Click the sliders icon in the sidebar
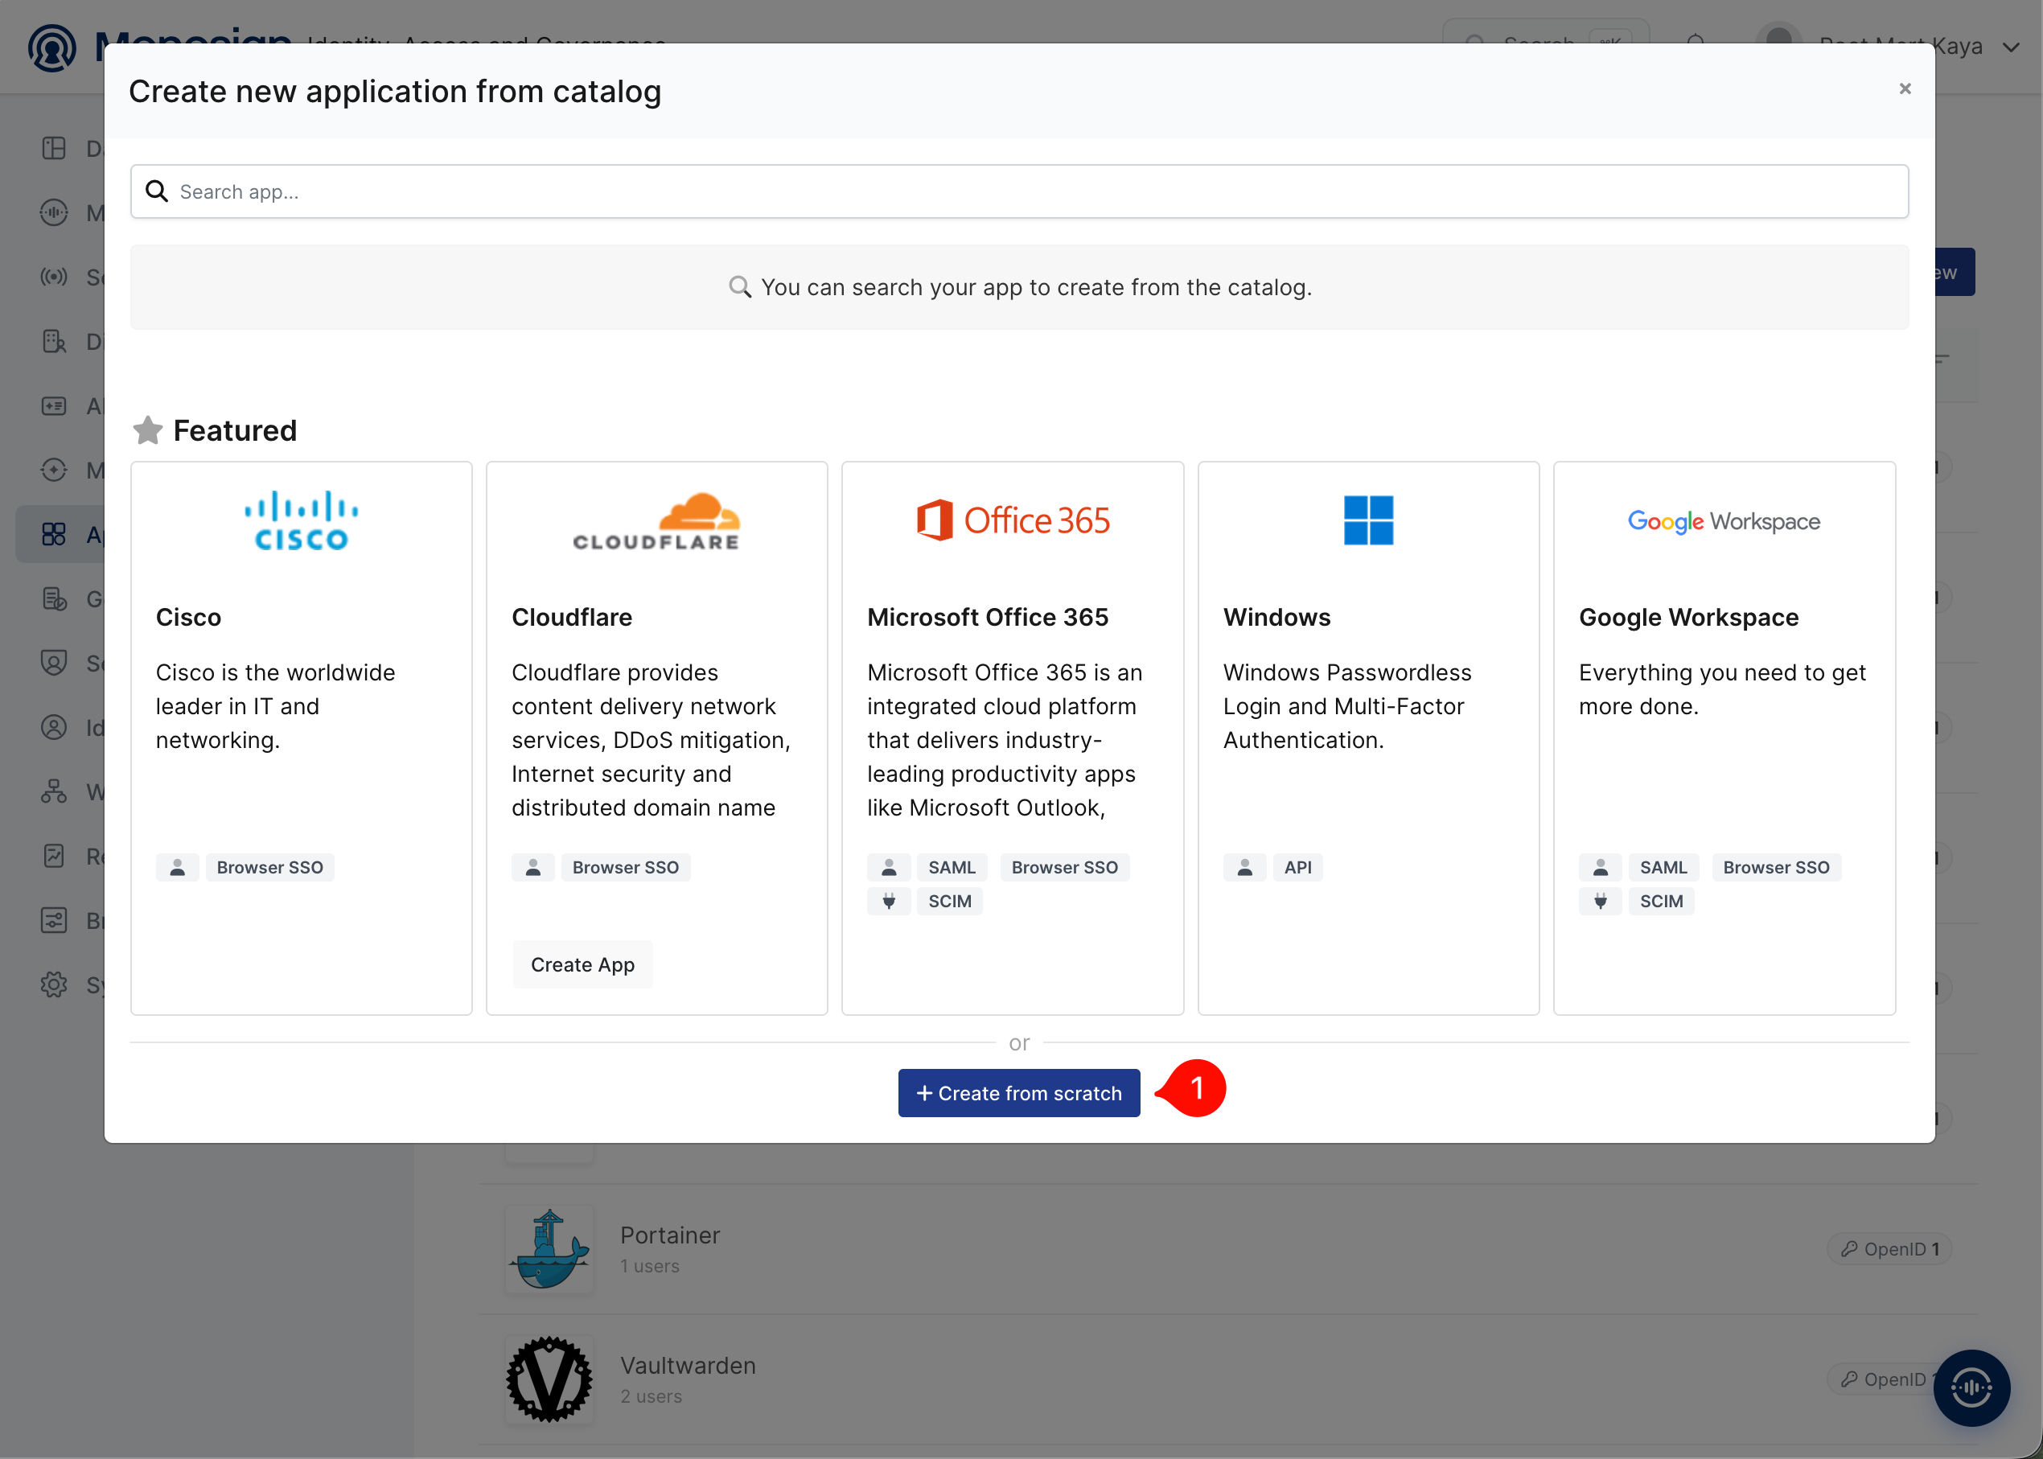Image resolution: width=2043 pixels, height=1459 pixels. point(54,920)
